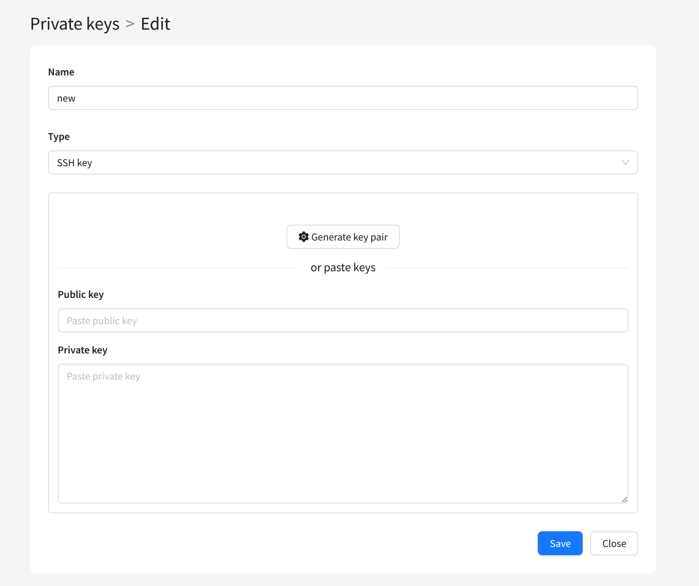Select the Public key label
Image resolution: width=699 pixels, height=586 pixels.
pyautogui.click(x=81, y=295)
